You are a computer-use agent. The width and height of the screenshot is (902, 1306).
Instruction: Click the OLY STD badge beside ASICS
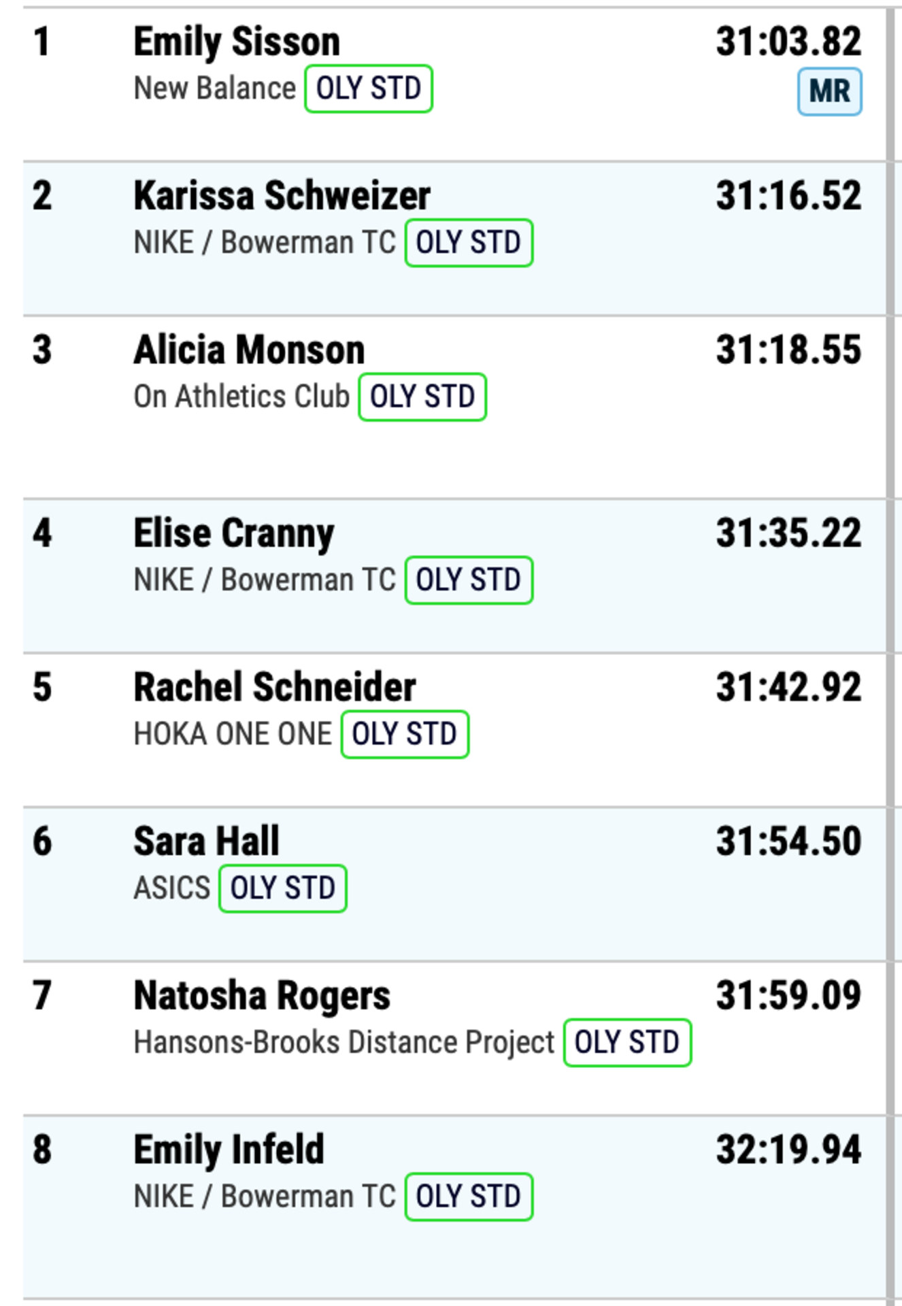[x=283, y=888]
